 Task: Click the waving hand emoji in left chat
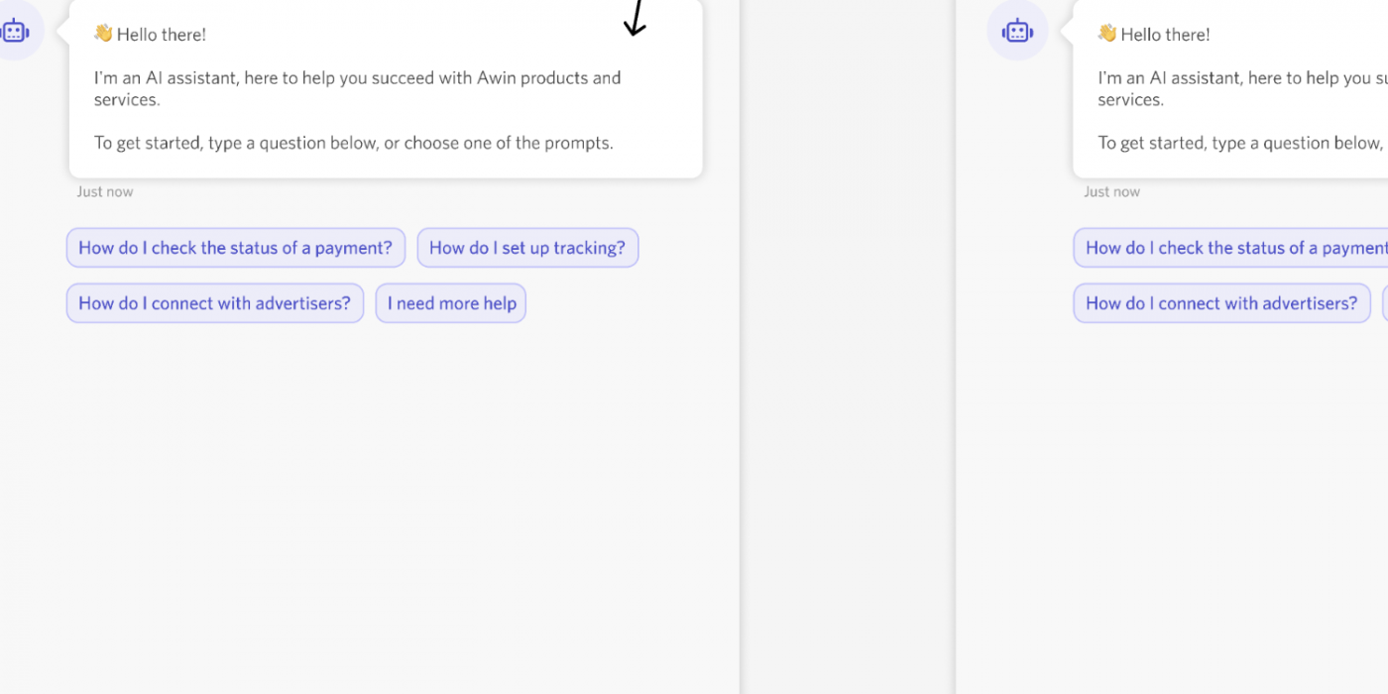tap(103, 34)
